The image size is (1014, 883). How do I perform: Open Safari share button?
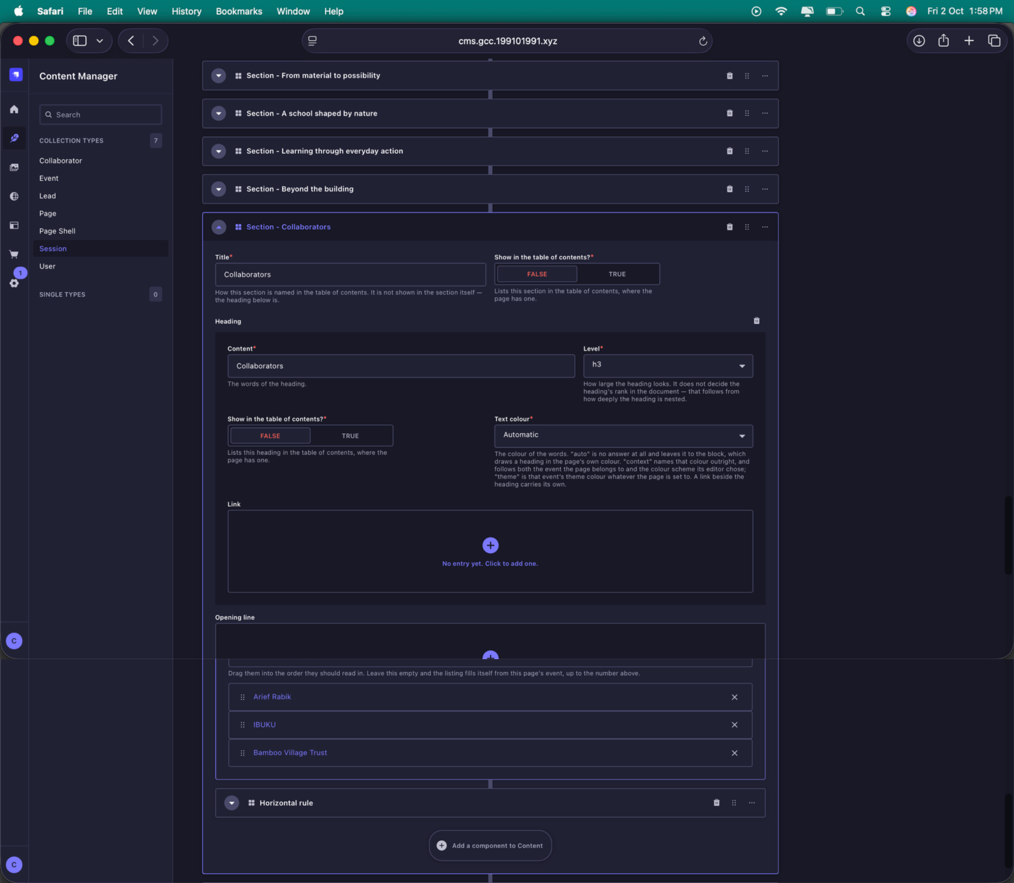(943, 41)
